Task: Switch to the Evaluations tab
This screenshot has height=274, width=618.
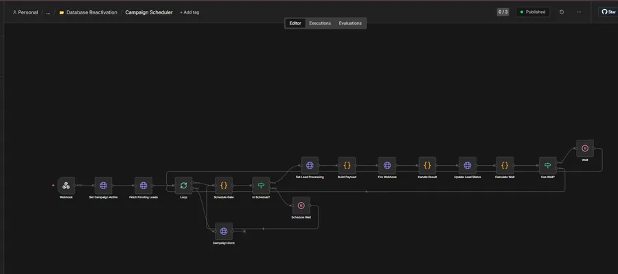Action: [350, 23]
